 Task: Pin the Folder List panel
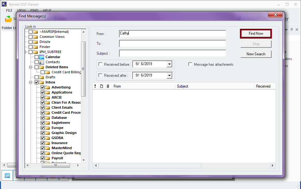tap(292, 29)
